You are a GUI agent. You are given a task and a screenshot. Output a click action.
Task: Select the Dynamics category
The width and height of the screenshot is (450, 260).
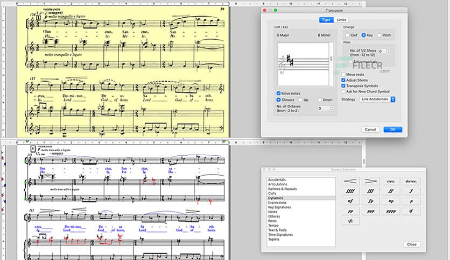(x=301, y=198)
